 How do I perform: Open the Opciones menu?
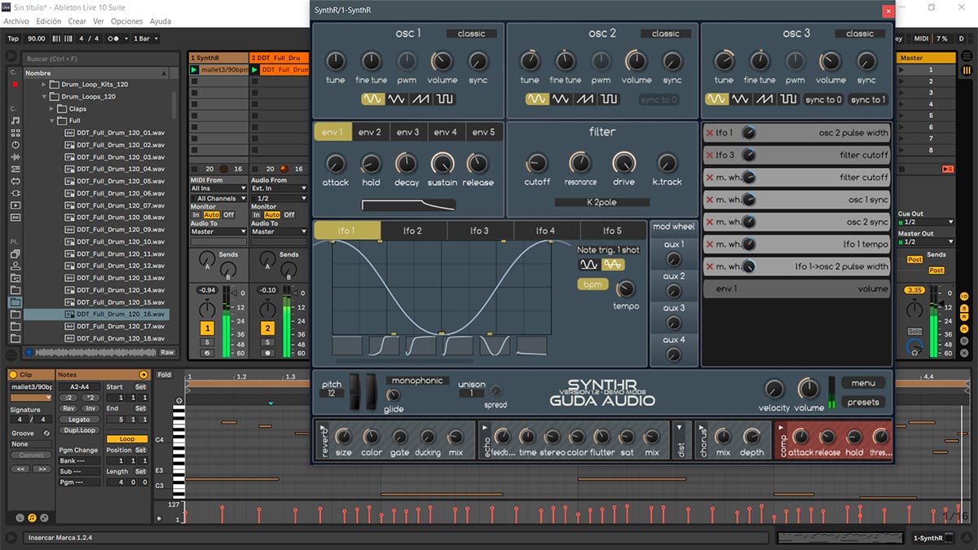pyautogui.click(x=126, y=21)
